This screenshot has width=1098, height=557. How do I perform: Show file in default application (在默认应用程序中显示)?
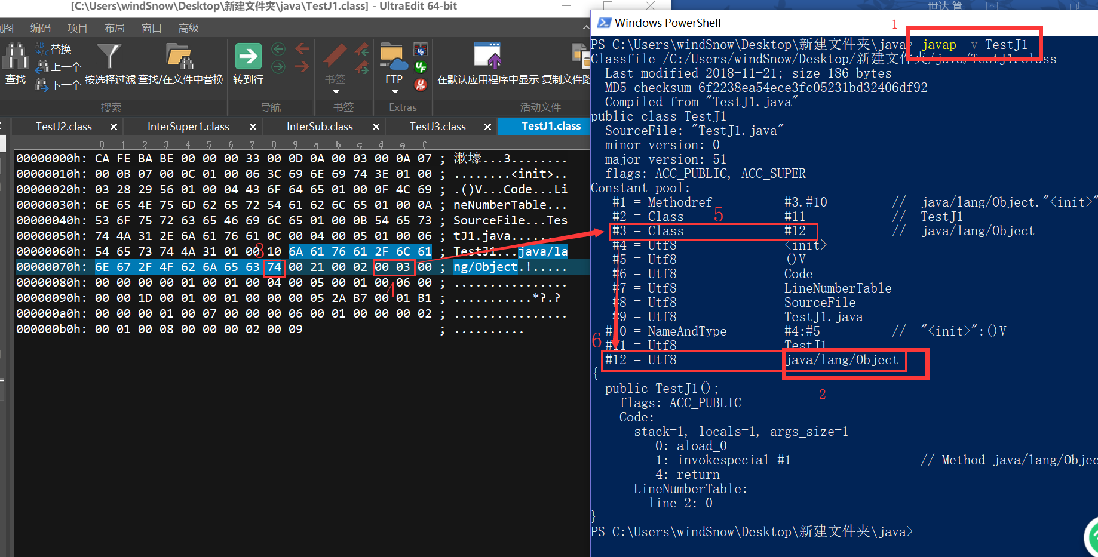488,63
